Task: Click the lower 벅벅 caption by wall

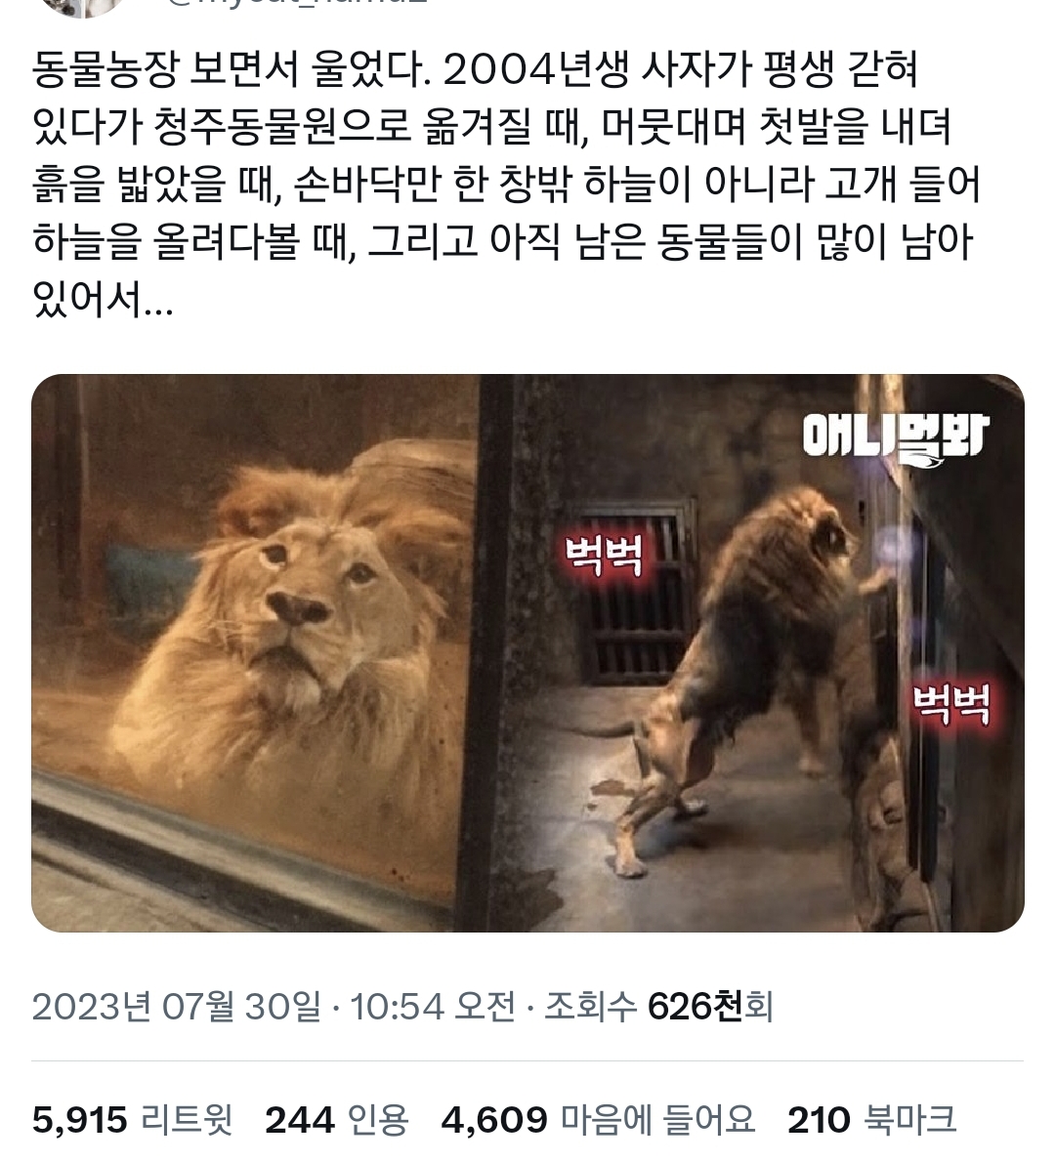Action: (x=951, y=705)
